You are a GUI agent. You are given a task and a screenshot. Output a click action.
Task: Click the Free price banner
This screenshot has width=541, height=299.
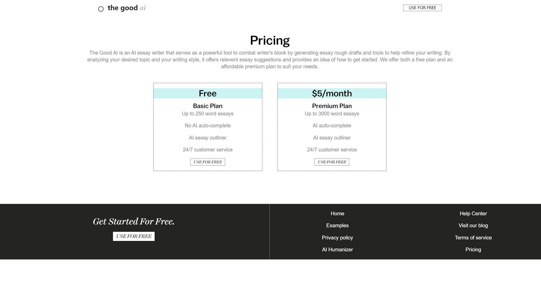pos(208,93)
